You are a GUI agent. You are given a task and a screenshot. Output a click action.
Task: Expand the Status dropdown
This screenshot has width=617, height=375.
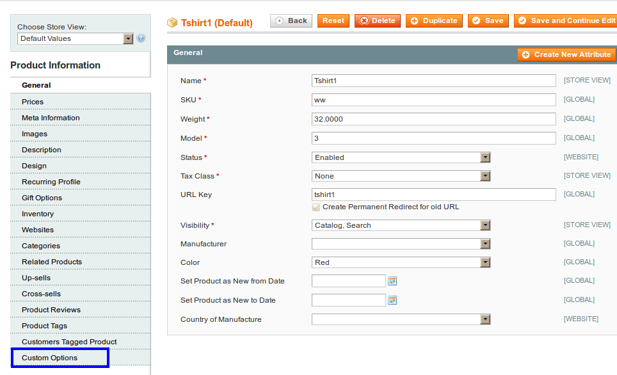[x=401, y=157]
